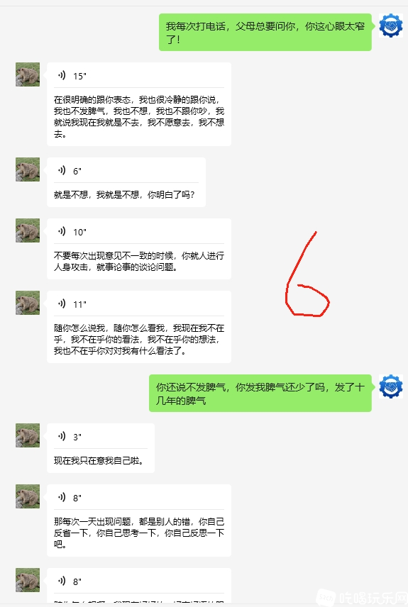Open animal avatar beside 11-second voice message
This screenshot has width=408, height=607.
tap(28, 303)
